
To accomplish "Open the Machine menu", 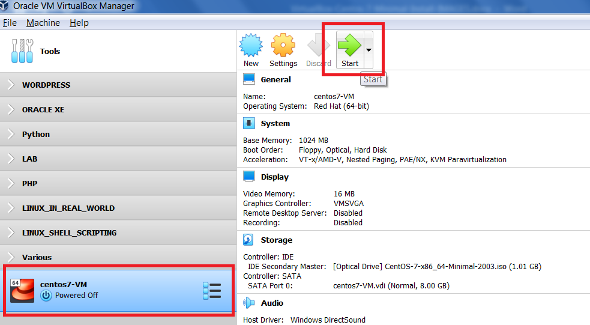I will click(x=43, y=23).
